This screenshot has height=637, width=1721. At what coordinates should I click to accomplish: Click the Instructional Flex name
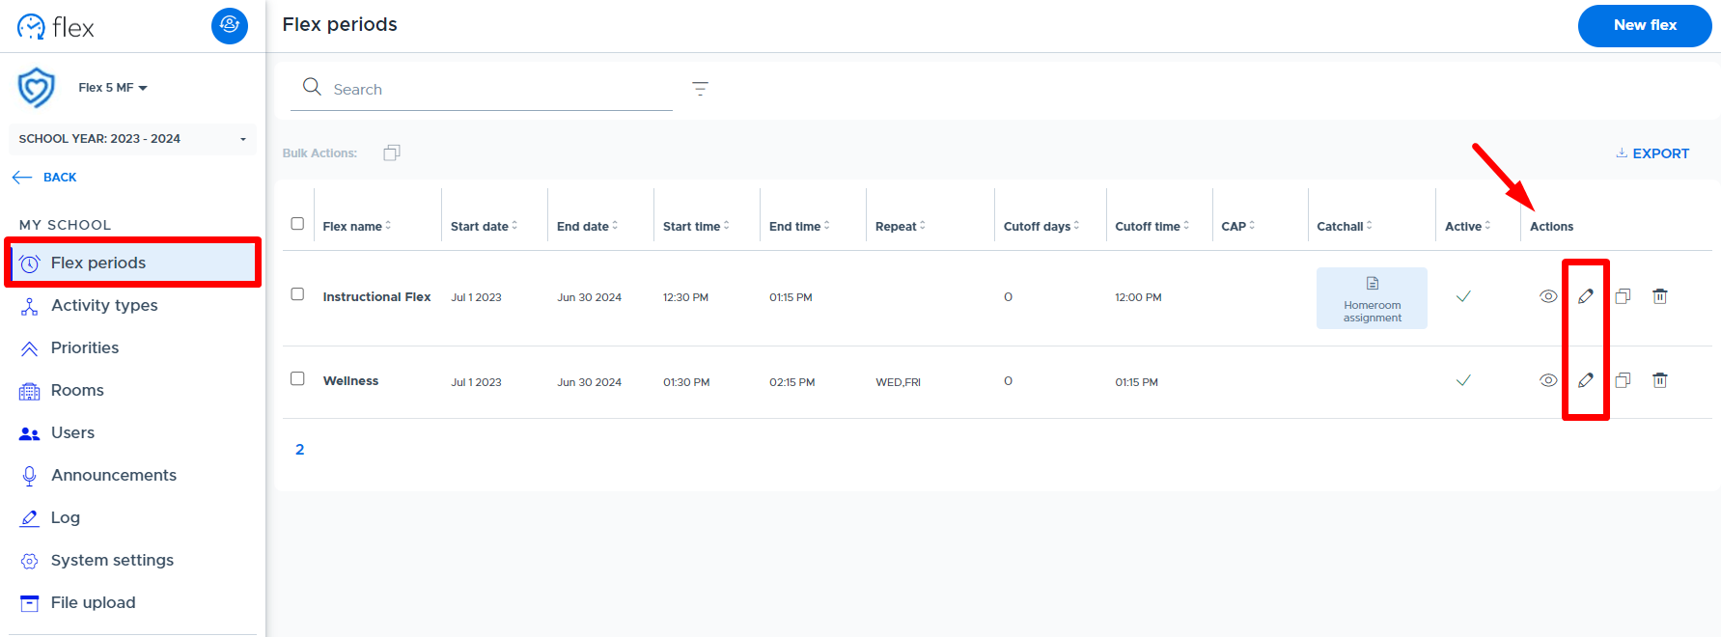[376, 296]
